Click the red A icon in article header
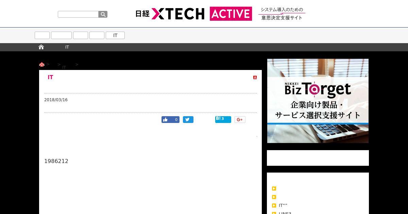This screenshot has height=214, width=408. click(x=255, y=77)
